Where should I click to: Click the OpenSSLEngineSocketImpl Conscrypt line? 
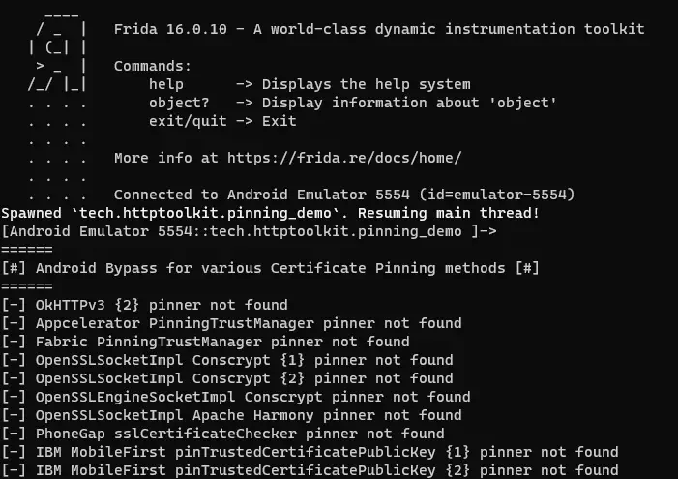(237, 397)
